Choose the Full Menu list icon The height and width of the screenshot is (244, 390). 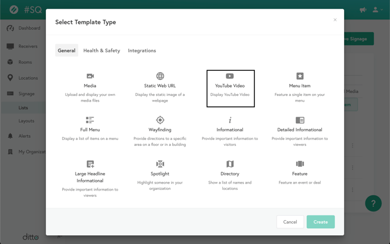pyautogui.click(x=90, y=120)
